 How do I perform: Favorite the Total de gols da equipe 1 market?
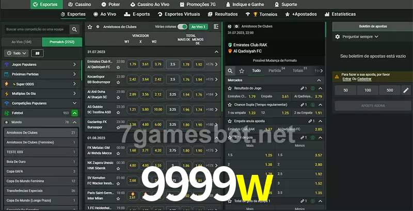click(230, 201)
